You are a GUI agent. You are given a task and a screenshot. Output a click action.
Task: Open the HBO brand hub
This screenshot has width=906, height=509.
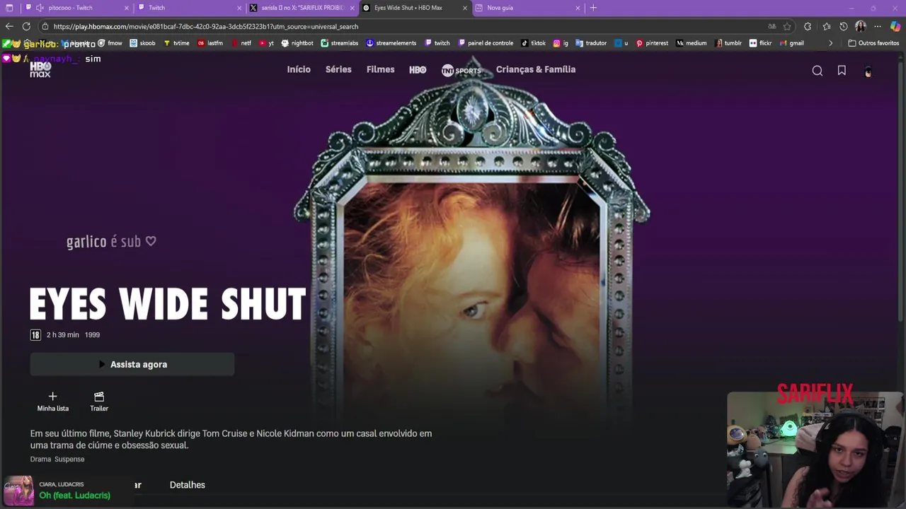(x=418, y=69)
